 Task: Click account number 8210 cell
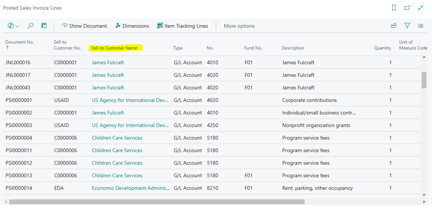point(212,188)
